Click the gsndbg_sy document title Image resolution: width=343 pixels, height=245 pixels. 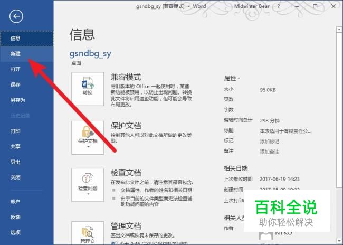(x=90, y=54)
